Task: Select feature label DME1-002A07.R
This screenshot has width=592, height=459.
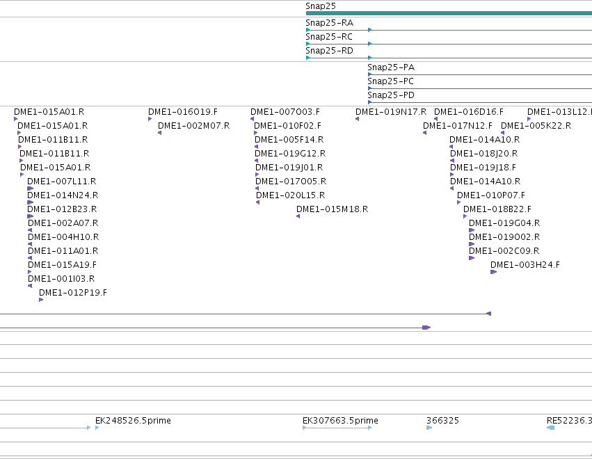Action: (63, 223)
